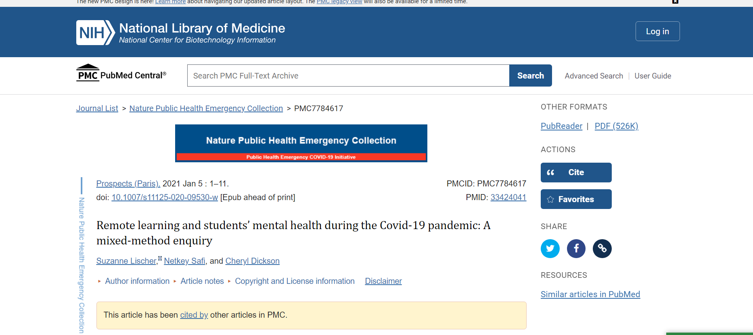Open the PDF (526K) version
753x335 pixels.
click(616, 126)
